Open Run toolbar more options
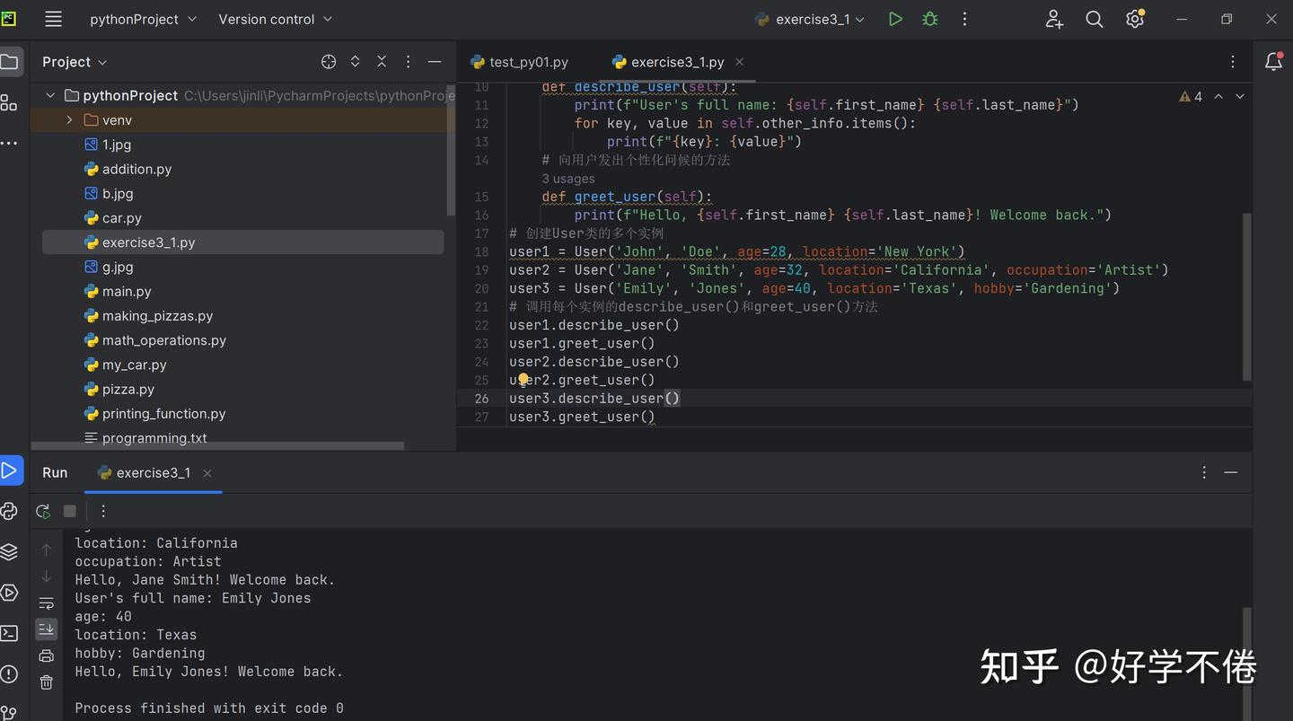The width and height of the screenshot is (1293, 721). pyautogui.click(x=103, y=511)
